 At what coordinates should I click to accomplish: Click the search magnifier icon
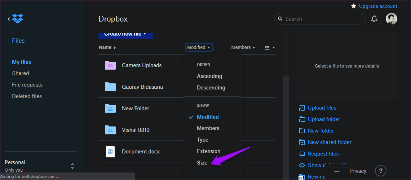280,19
